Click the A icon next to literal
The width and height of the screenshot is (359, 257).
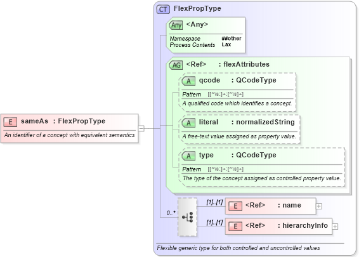click(x=188, y=122)
